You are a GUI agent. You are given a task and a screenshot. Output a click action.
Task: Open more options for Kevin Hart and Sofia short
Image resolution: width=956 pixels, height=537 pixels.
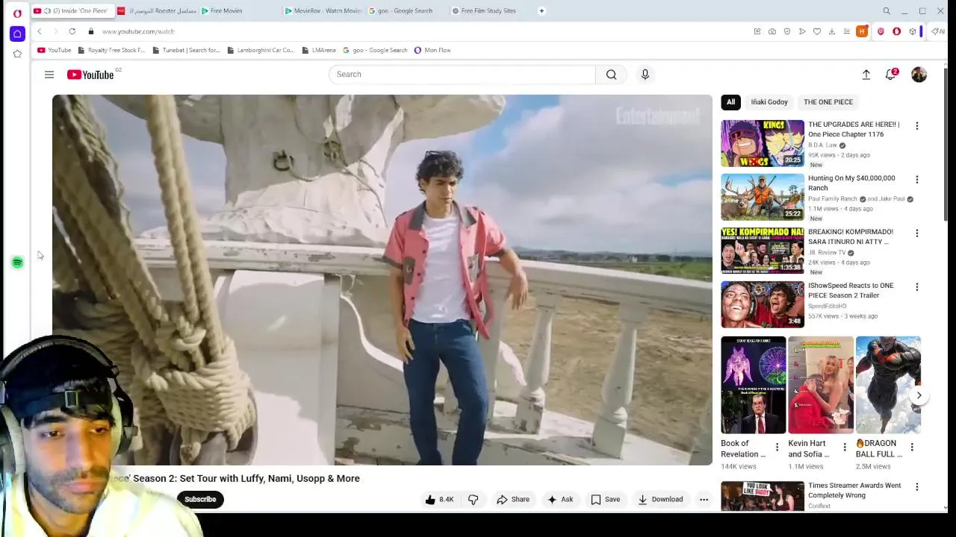(x=845, y=447)
